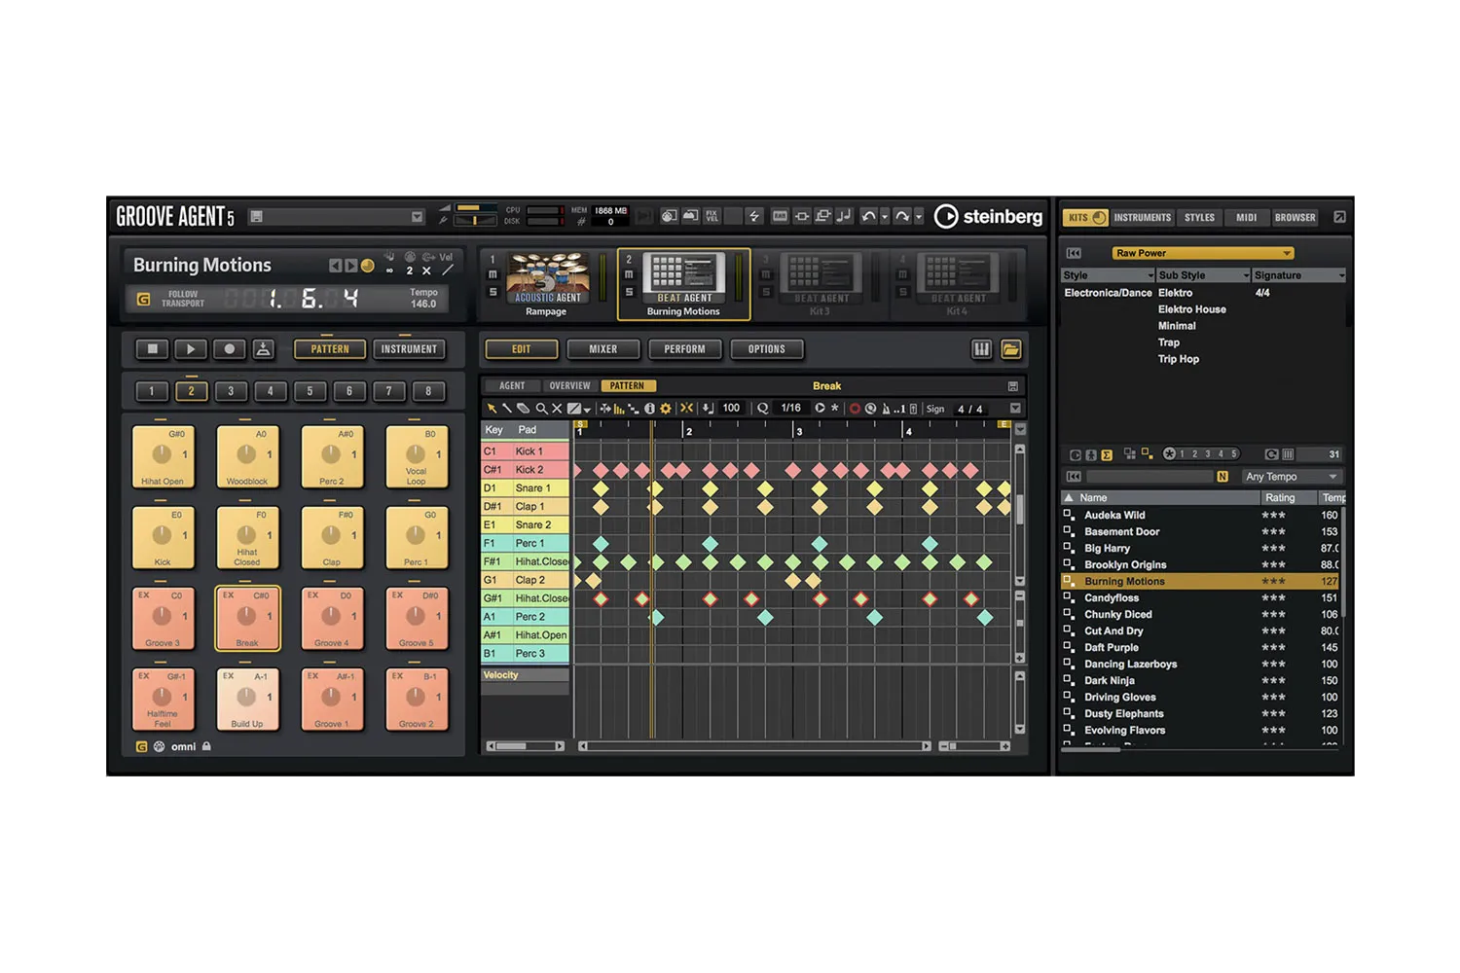Toggle the lock icon next to omni
This screenshot has width=1460, height=973.
[x=206, y=746]
